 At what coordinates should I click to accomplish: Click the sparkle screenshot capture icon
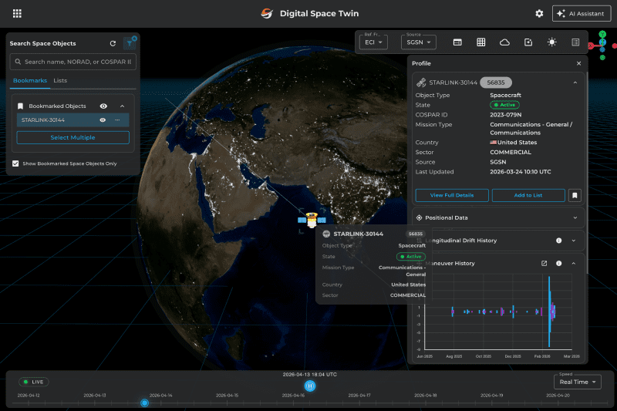[528, 42]
